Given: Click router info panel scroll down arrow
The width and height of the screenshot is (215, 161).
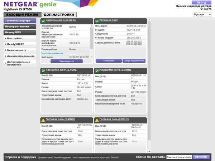Looking at the screenshot, I should (92, 57).
